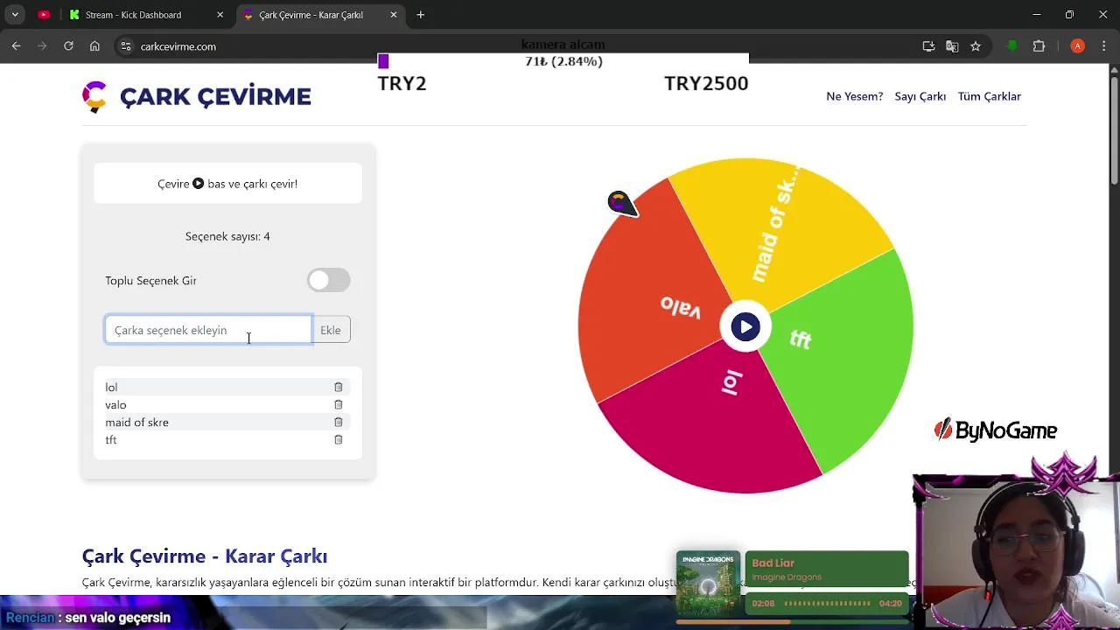Go forward in browser history
This screenshot has height=630, width=1120.
[42, 46]
